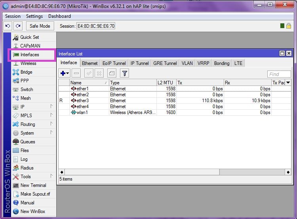The width and height of the screenshot is (297, 219).
Task: Click the scroll right arrow
Action: coord(288,172)
